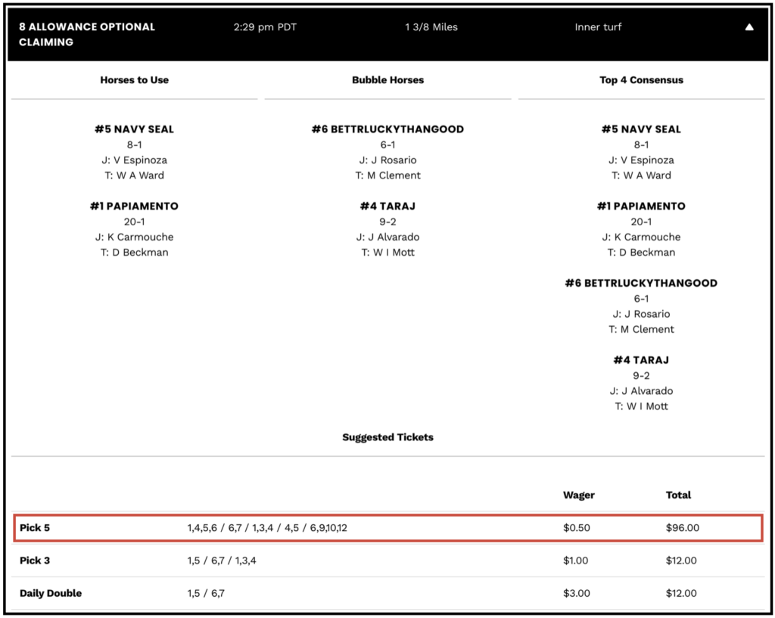Click 'J: V Espinoza' under Horses to Use

135,160
